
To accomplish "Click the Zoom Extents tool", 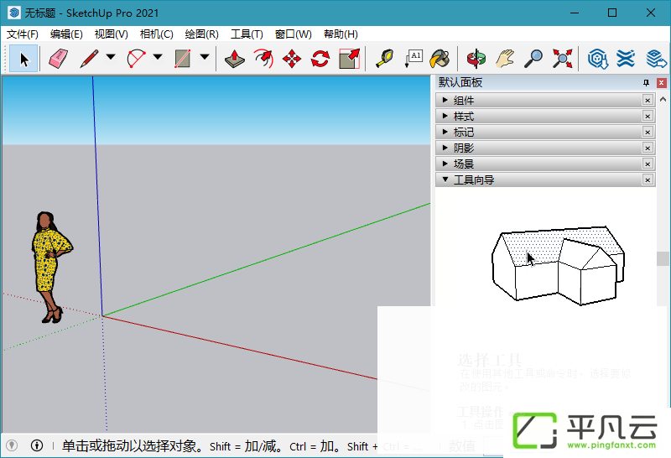I will point(562,59).
